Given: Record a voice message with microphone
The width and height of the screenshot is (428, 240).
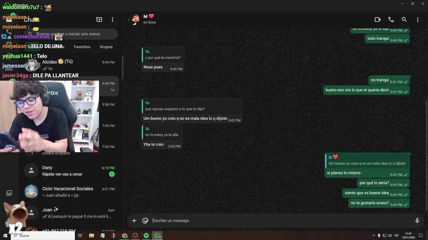Looking at the screenshot, I should click(417, 221).
